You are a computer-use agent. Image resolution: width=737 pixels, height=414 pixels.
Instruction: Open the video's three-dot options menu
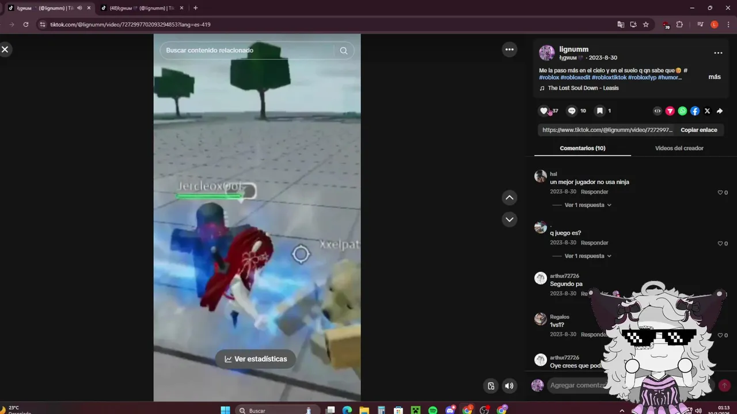[510, 49]
